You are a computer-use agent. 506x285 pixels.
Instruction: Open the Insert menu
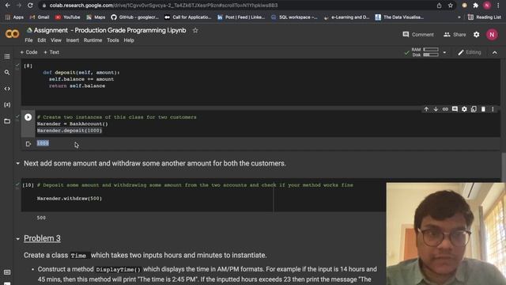click(x=72, y=40)
